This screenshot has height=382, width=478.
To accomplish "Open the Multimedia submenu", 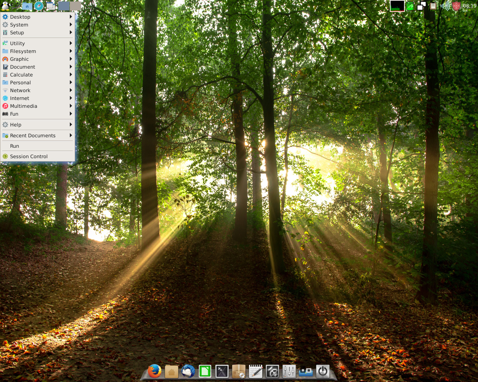I will pos(37,106).
